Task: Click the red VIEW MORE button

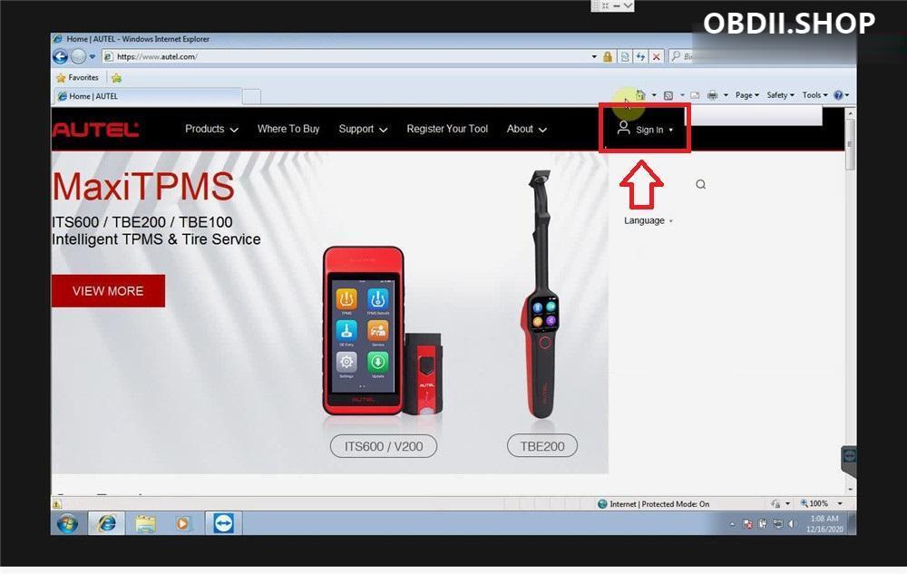Action: (x=108, y=291)
